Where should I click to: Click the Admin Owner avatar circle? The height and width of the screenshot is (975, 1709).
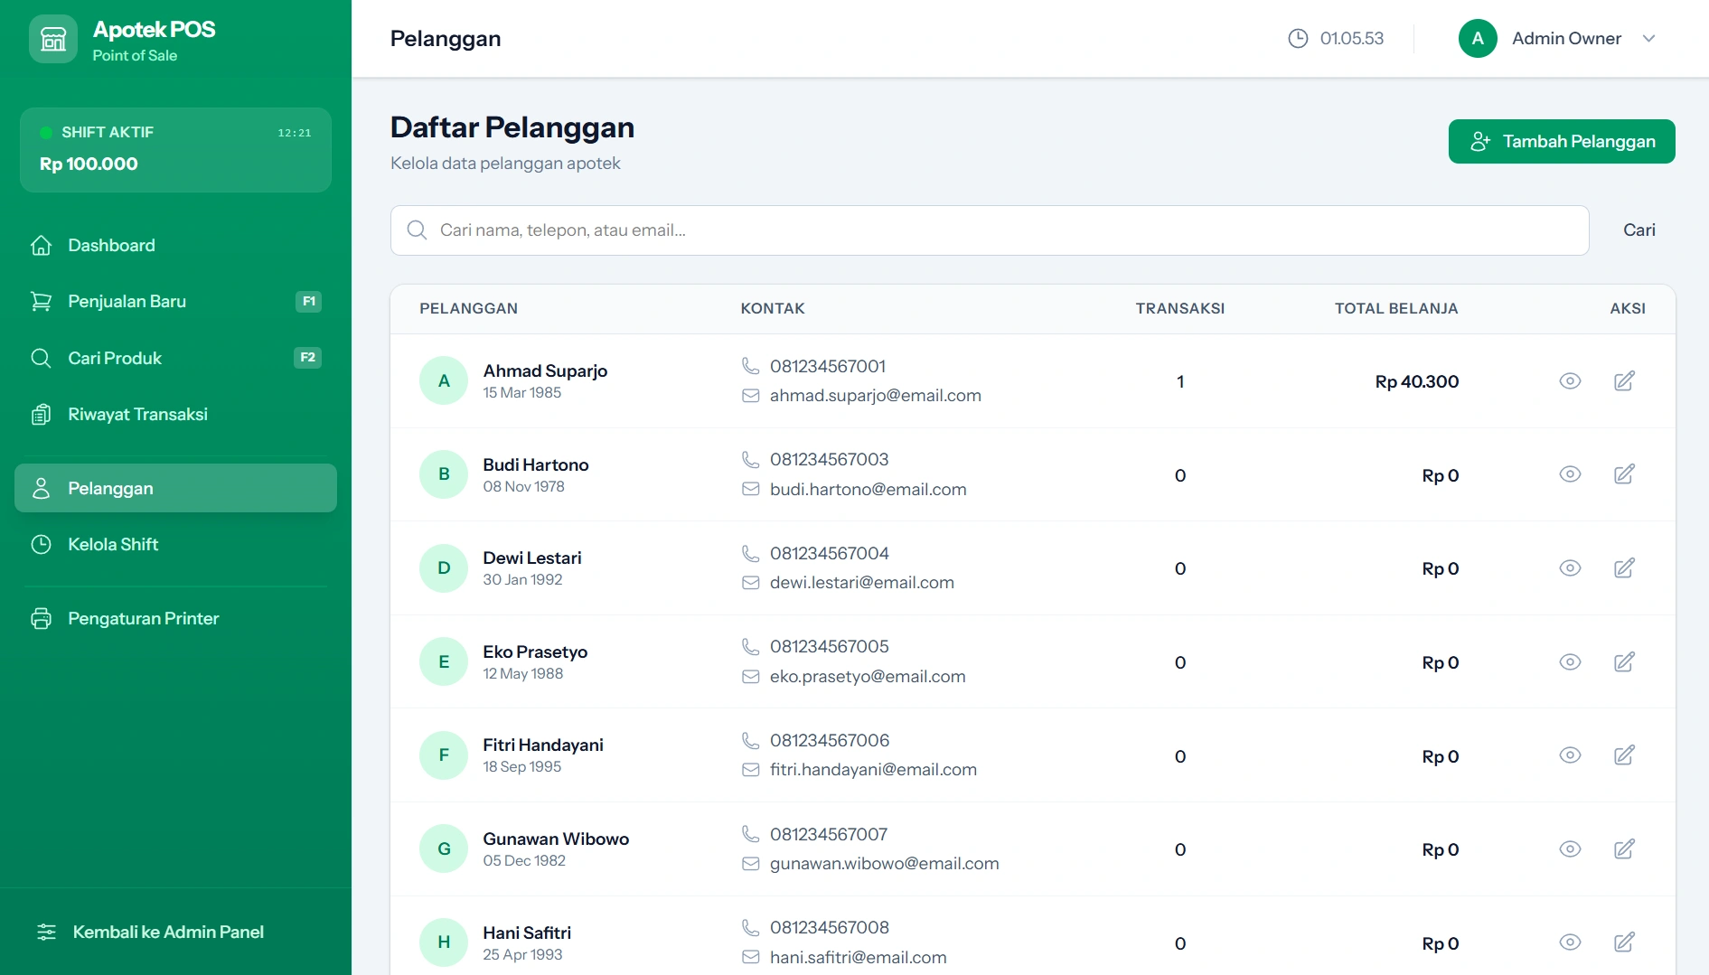(1478, 38)
